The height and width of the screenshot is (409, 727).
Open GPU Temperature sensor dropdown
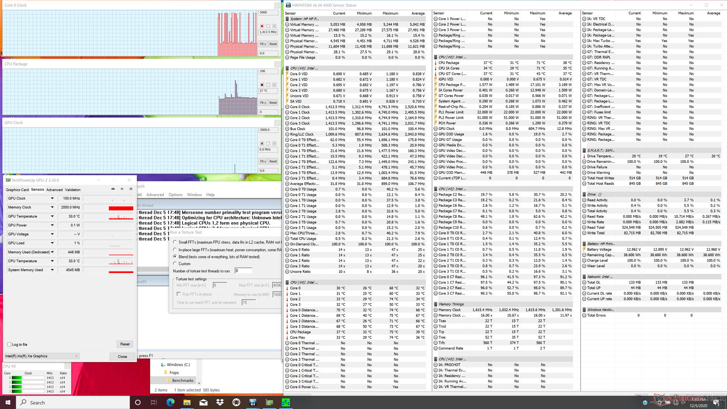click(x=52, y=216)
